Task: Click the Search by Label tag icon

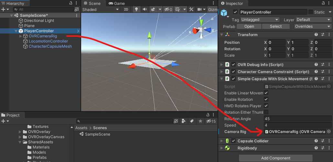Action: 191,121
